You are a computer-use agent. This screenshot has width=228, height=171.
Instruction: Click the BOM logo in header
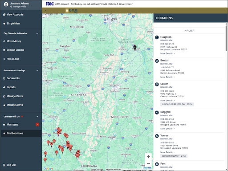72,10
